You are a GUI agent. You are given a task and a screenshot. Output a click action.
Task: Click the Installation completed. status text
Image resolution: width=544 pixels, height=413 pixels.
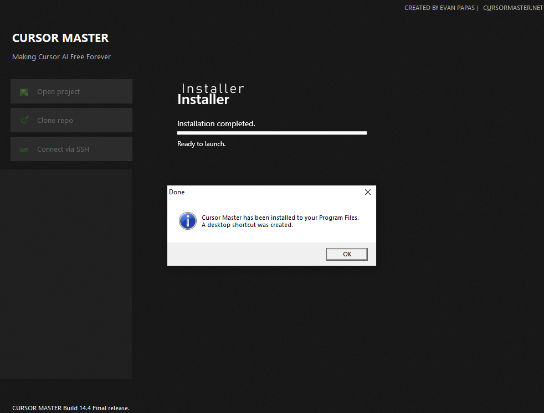(216, 124)
